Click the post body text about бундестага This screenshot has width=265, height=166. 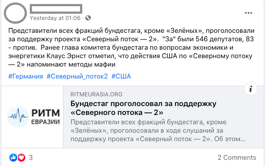tap(131, 47)
